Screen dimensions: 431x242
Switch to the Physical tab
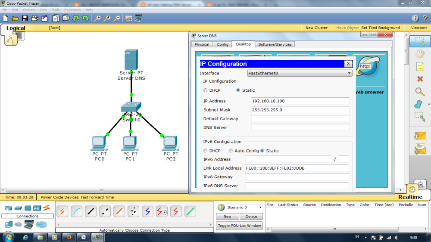pyautogui.click(x=202, y=44)
